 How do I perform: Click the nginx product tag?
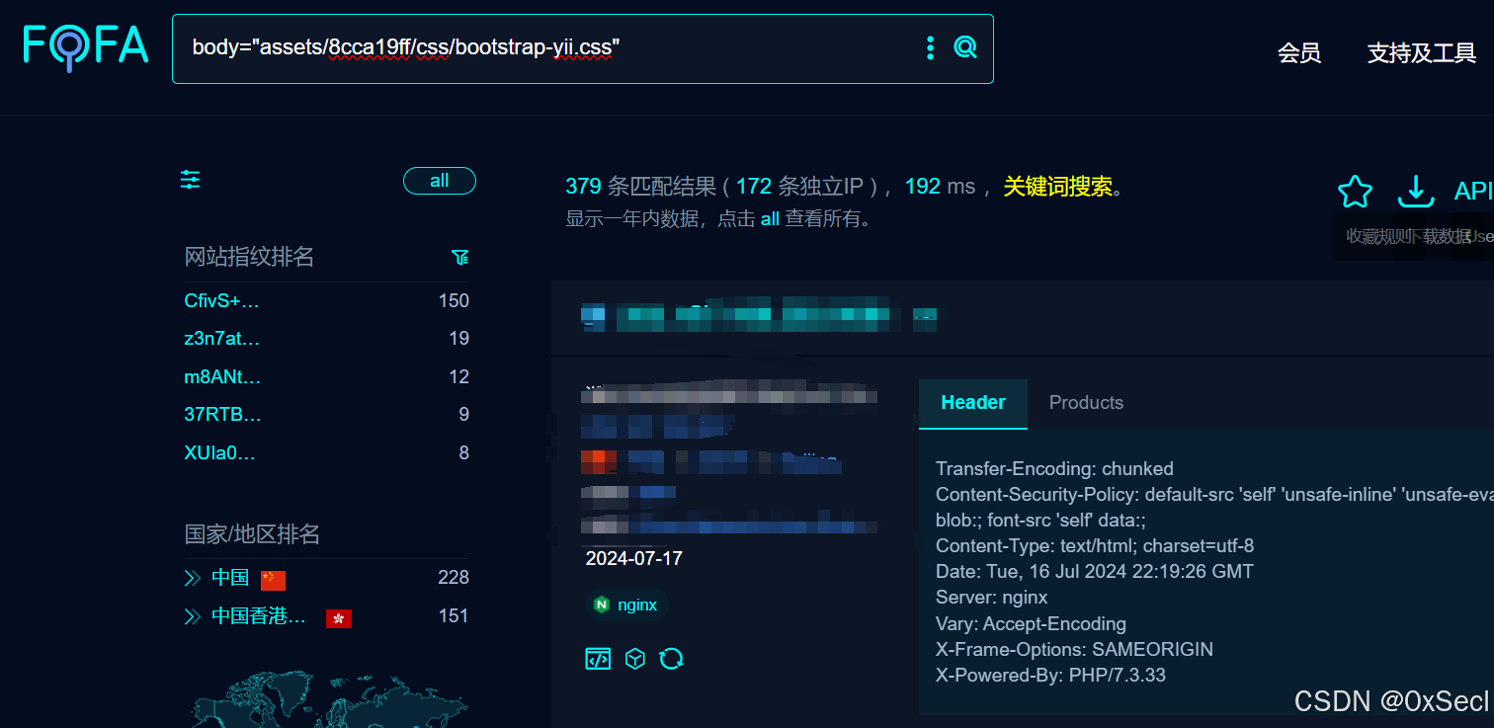click(626, 605)
